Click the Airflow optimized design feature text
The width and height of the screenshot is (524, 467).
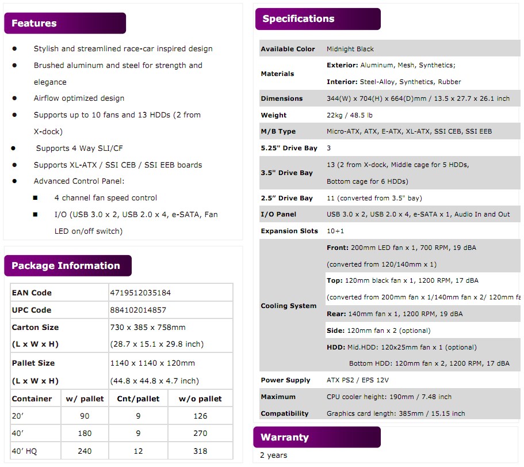[x=79, y=98]
